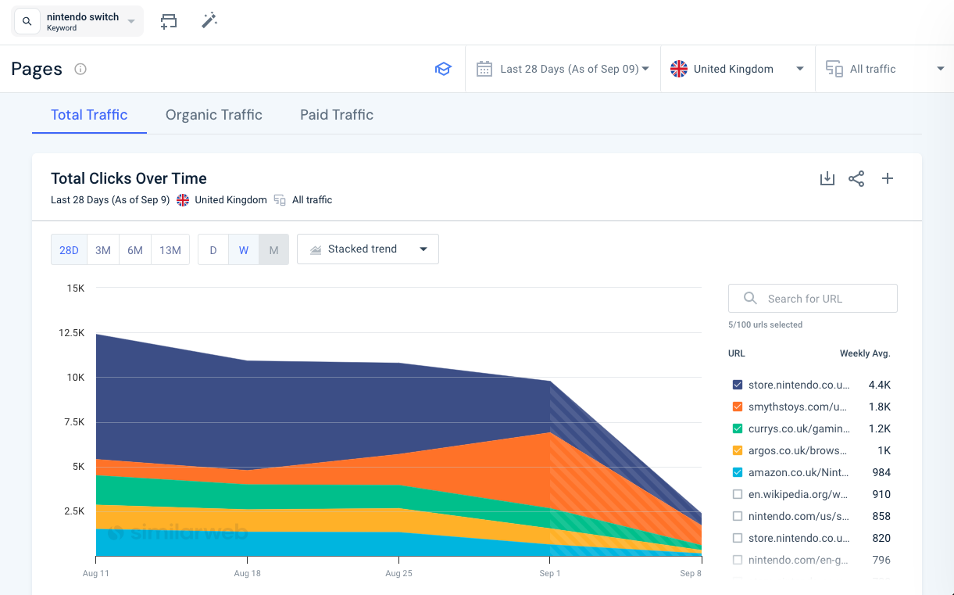Expand the Stacked trend chart type dropdown
954x595 pixels.
pyautogui.click(x=368, y=249)
